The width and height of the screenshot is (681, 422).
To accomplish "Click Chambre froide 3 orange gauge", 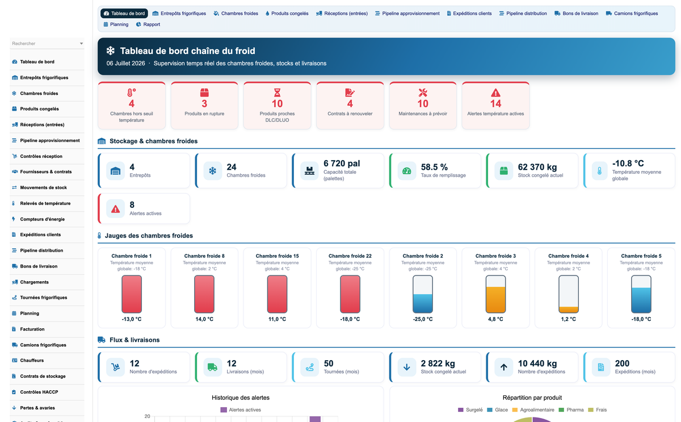I will (x=495, y=294).
